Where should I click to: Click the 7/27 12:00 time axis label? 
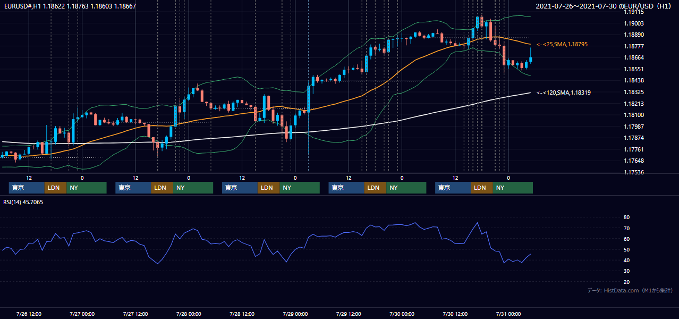[135, 314]
